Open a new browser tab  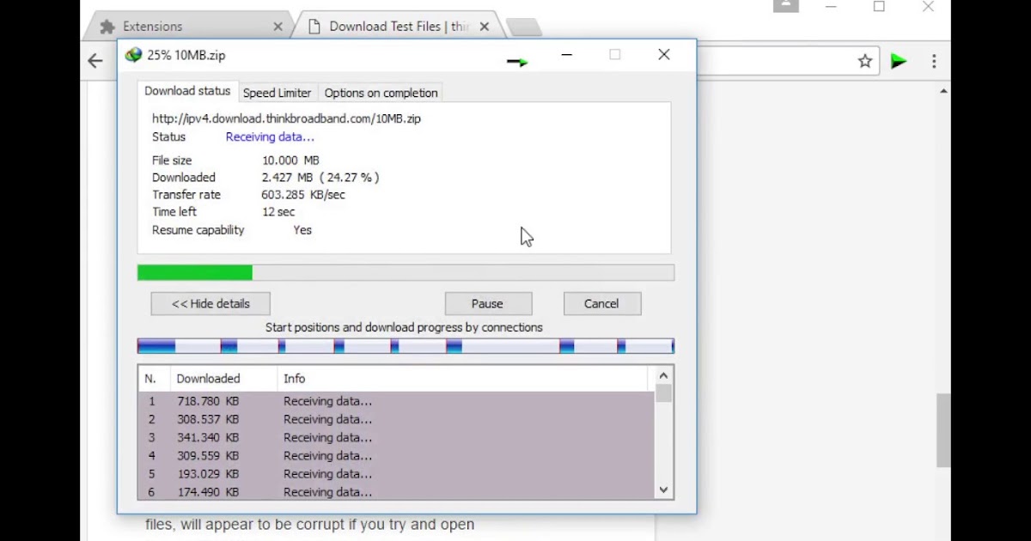tap(524, 27)
